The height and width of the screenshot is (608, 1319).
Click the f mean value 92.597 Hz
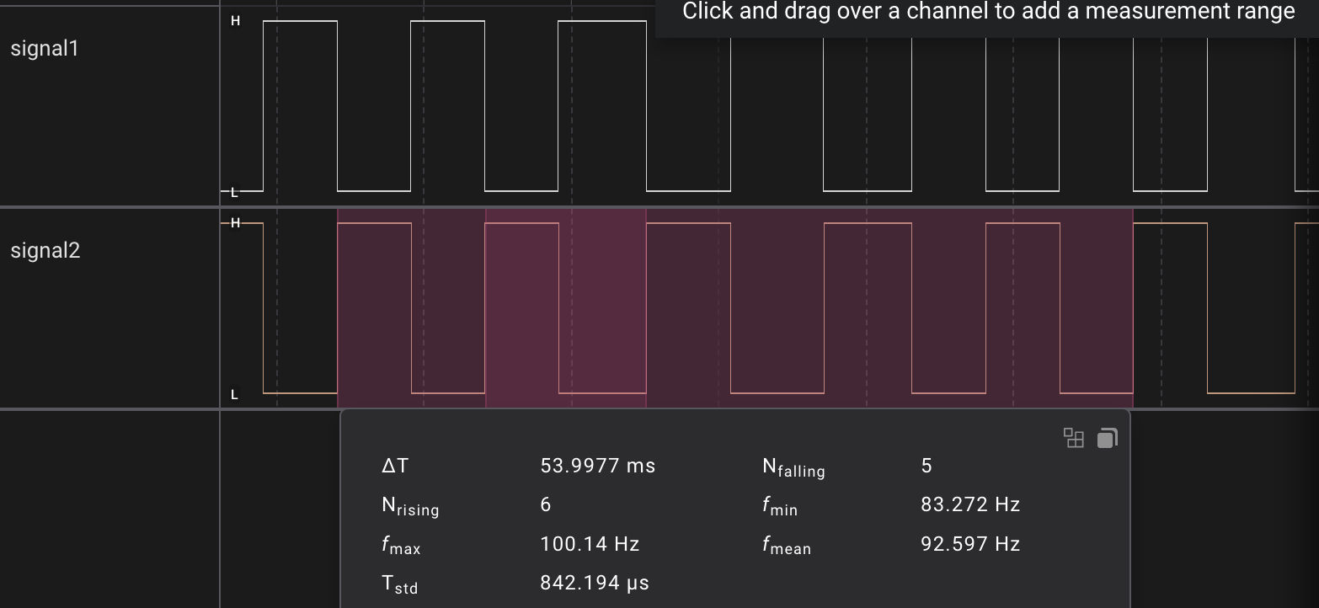point(970,544)
